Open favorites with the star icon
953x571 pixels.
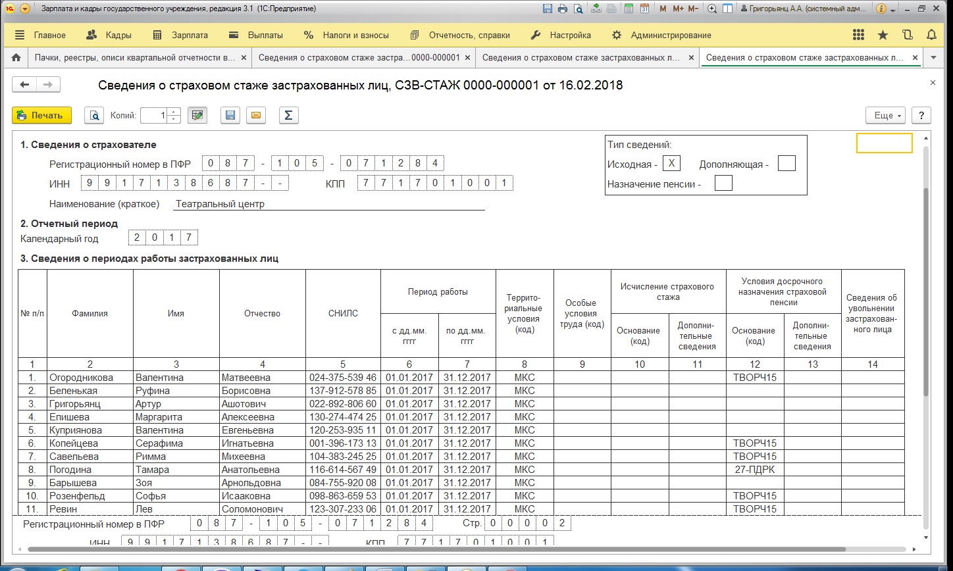[x=883, y=36]
